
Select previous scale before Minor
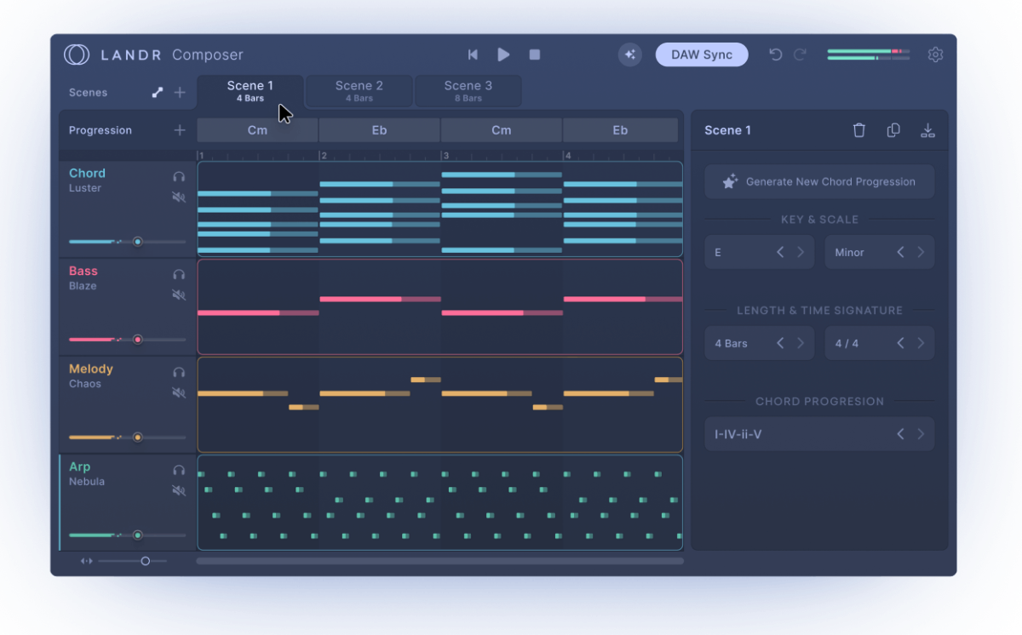click(900, 252)
